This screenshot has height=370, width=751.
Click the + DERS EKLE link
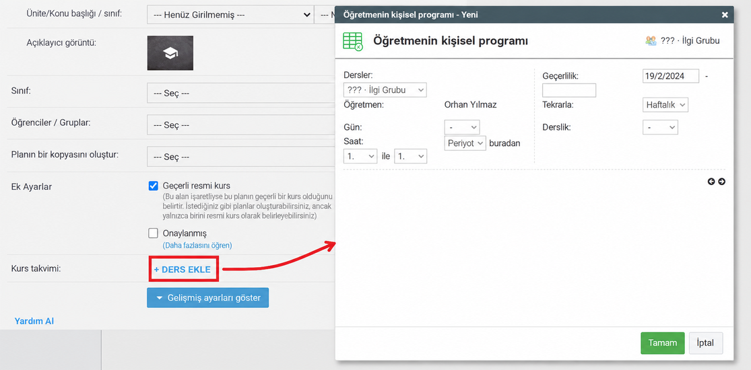pyautogui.click(x=182, y=270)
